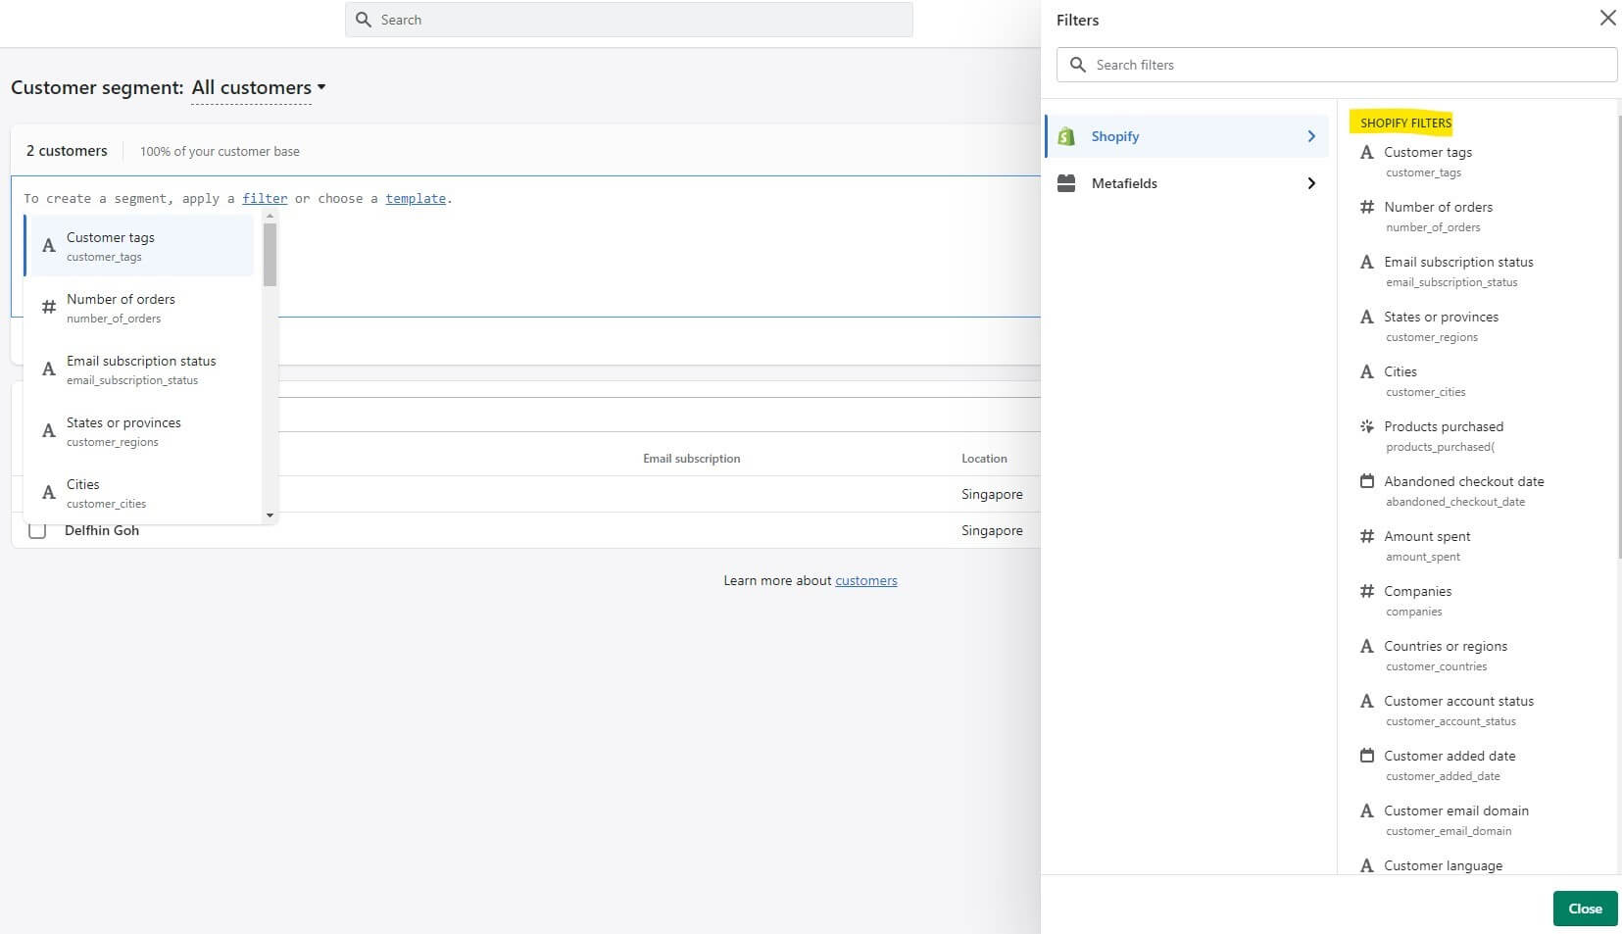Click the text icon beside Customer tags in autocomplete list

click(49, 246)
